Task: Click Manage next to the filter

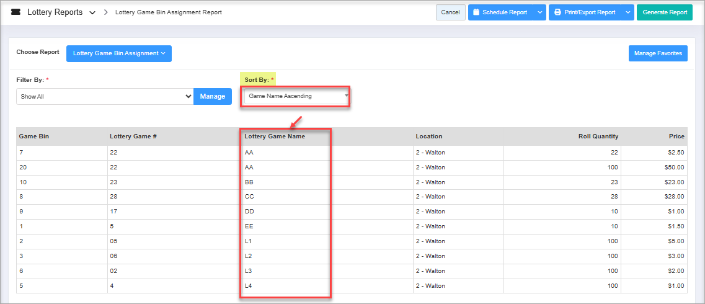Action: pos(213,97)
